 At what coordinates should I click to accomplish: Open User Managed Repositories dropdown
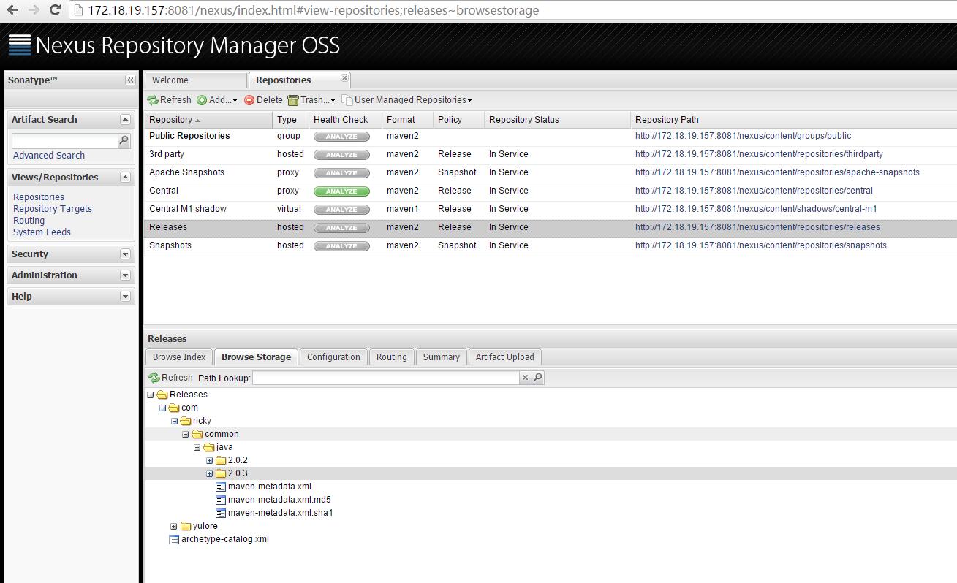407,100
